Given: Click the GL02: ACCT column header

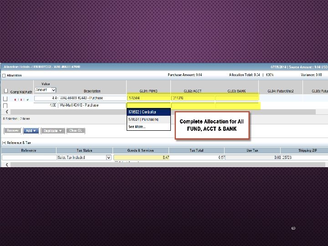Looking at the screenshot, I should [193, 91].
